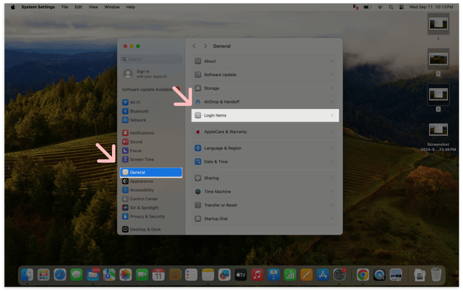Open the Window menu in menu bar
The width and height of the screenshot is (463, 292).
tap(112, 7)
